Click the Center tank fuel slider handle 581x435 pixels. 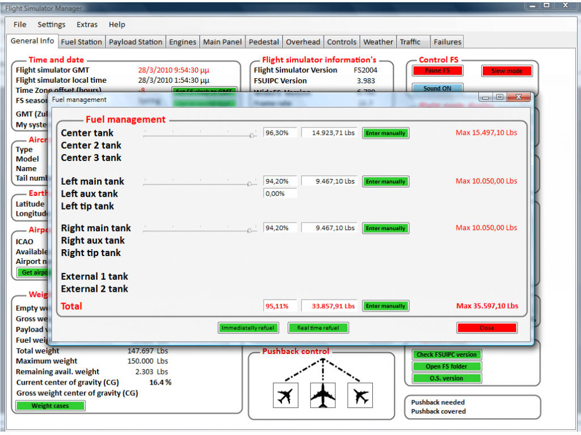pos(252,135)
